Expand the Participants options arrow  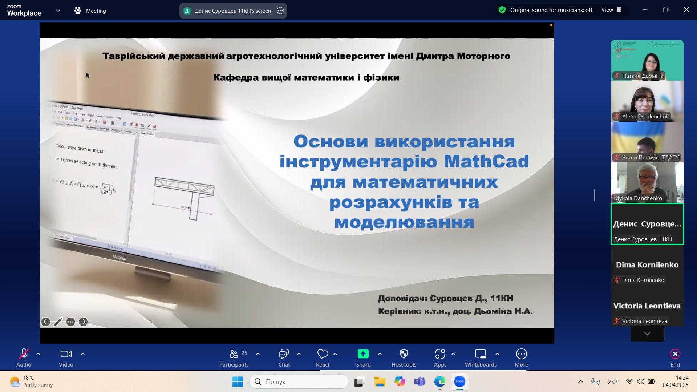pyautogui.click(x=258, y=354)
